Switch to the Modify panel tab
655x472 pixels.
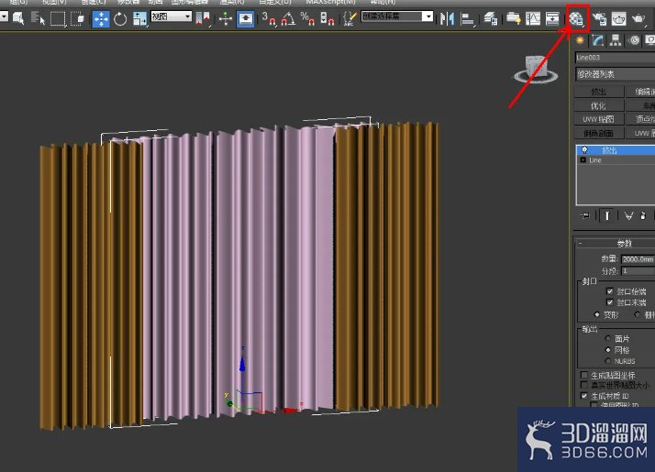tap(598, 40)
